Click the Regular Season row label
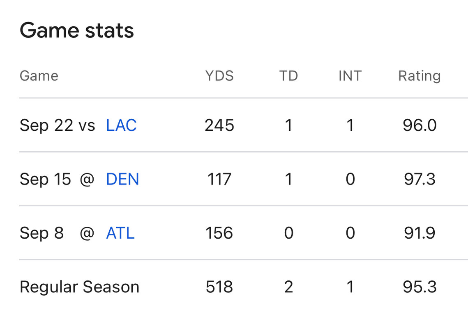The image size is (468, 328). click(x=80, y=287)
